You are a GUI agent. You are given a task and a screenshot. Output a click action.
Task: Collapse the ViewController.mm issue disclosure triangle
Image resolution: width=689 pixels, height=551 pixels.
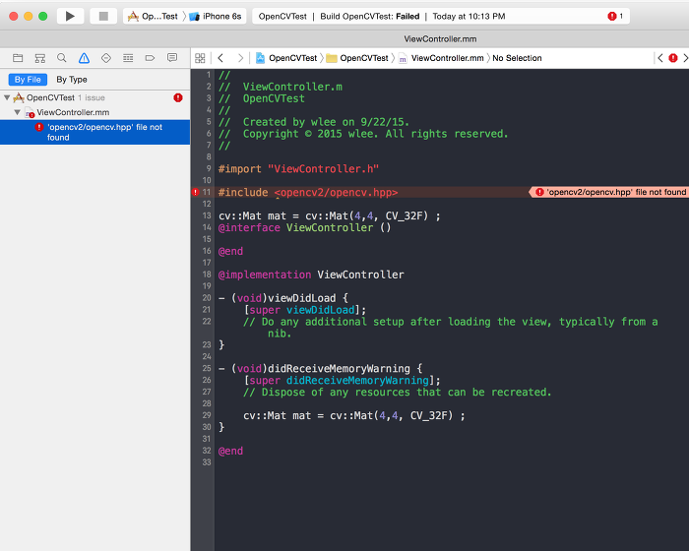point(17,112)
